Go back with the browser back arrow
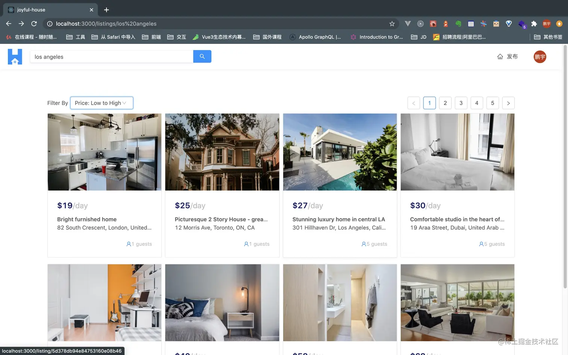The height and width of the screenshot is (355, 568). 9,24
